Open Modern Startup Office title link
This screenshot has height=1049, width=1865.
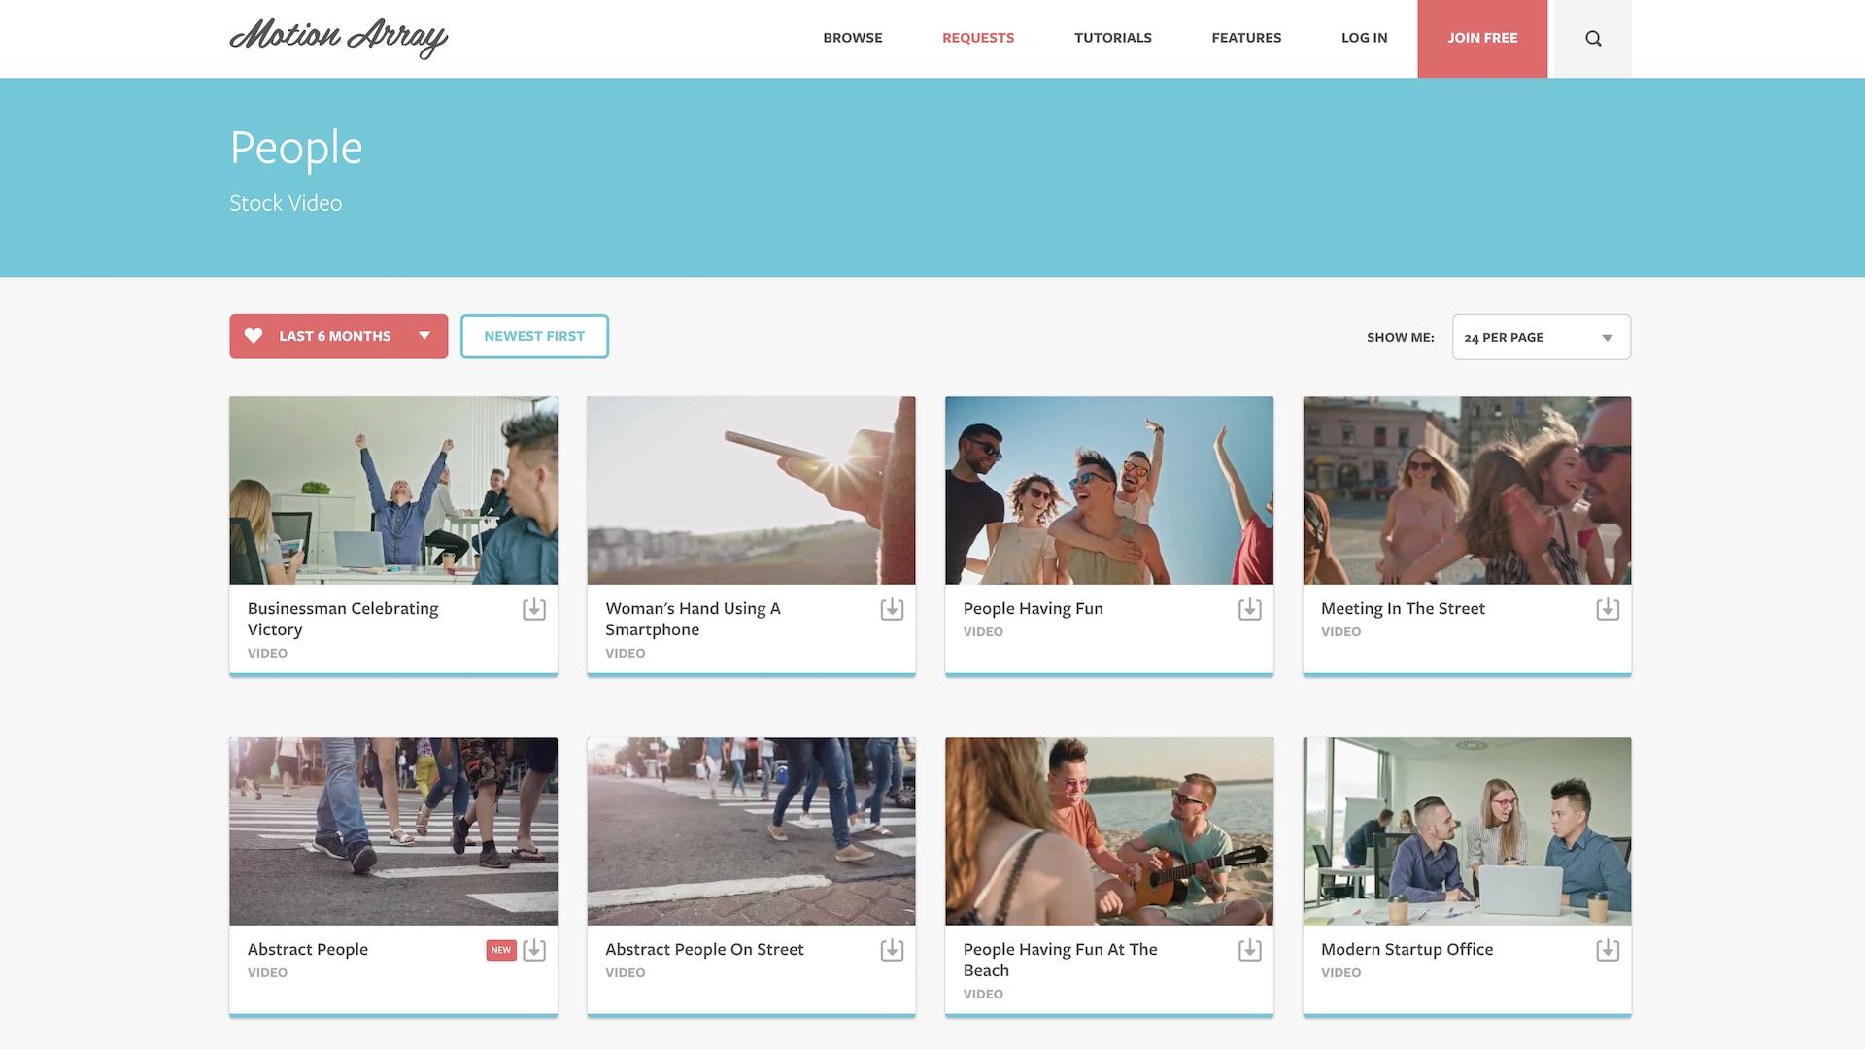1407,949
